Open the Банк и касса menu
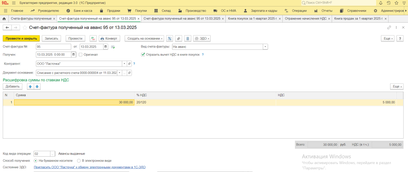This screenshot has width=408, height=172. 83,11
